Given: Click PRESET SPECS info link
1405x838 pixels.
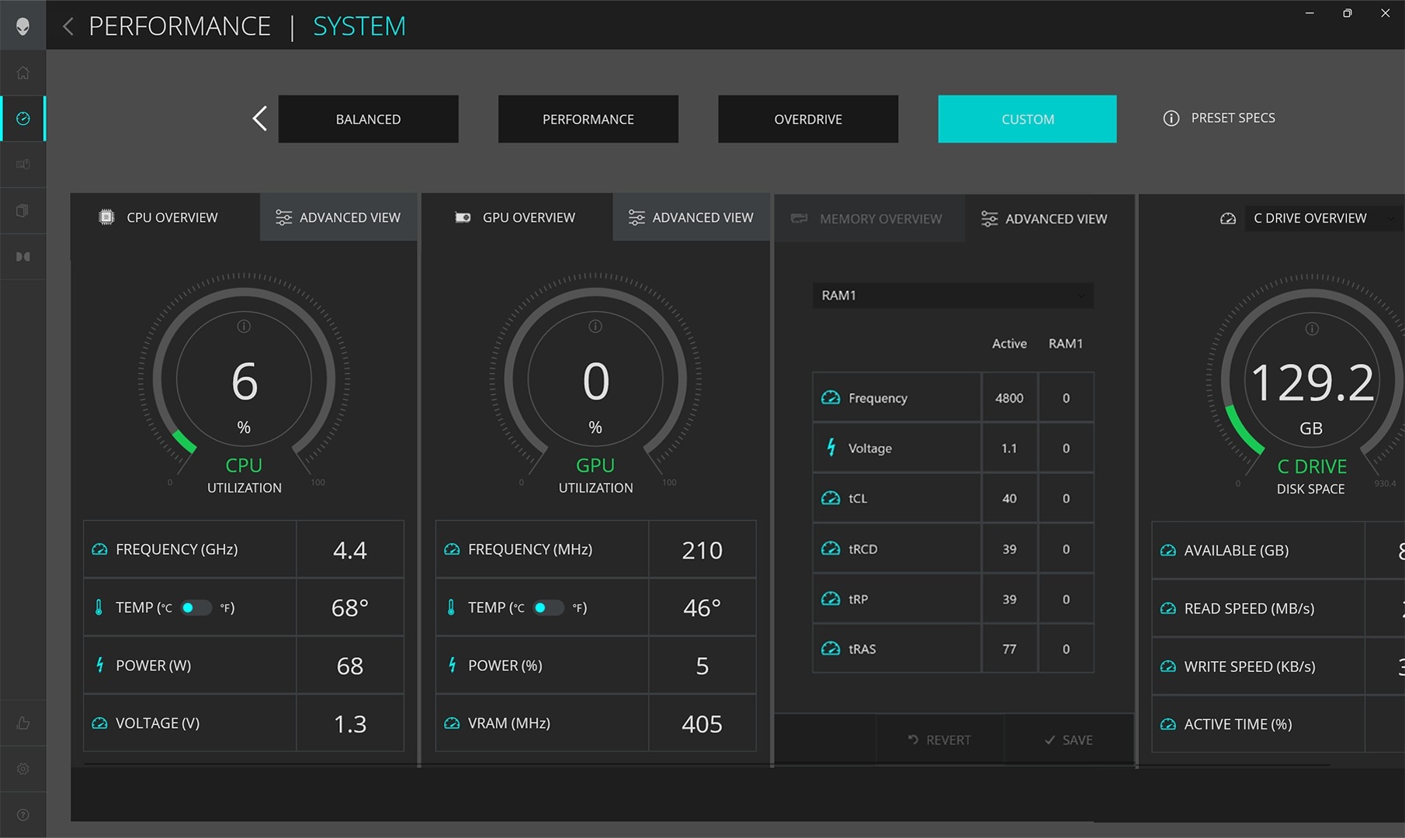Looking at the screenshot, I should tap(1219, 118).
